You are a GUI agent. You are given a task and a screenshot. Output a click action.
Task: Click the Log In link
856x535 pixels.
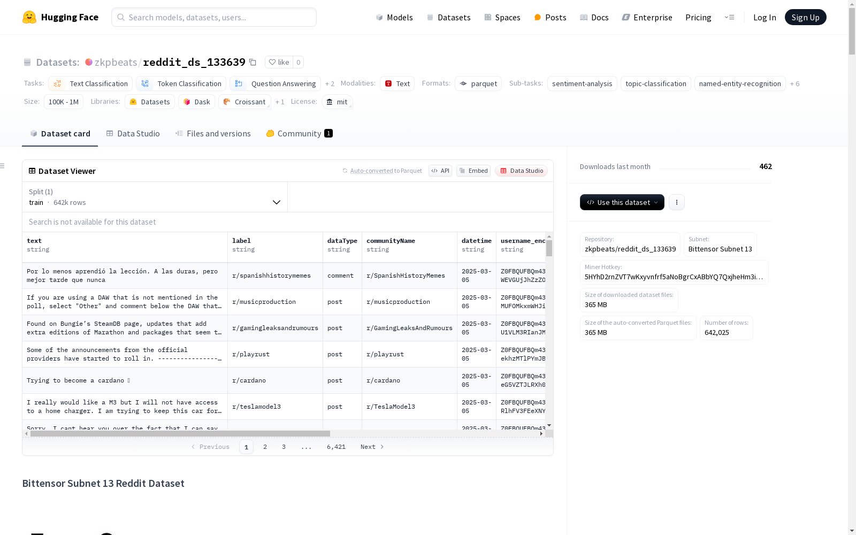click(x=765, y=17)
